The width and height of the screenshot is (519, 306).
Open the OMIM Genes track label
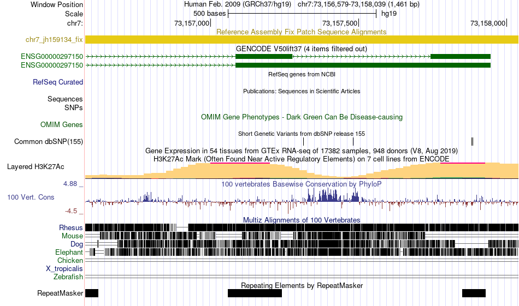click(62, 124)
